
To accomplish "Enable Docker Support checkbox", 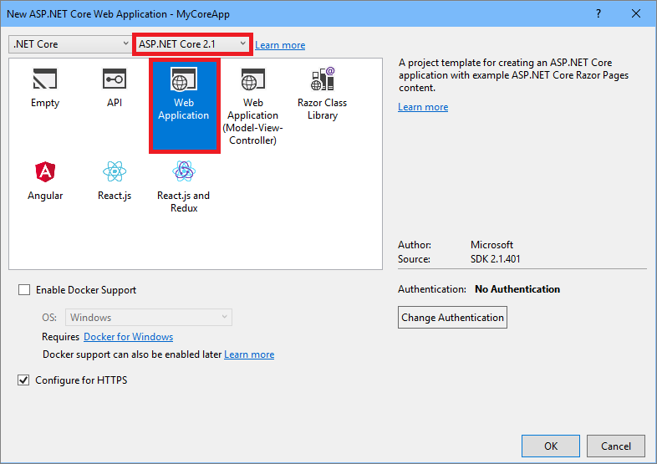I will click(x=24, y=290).
